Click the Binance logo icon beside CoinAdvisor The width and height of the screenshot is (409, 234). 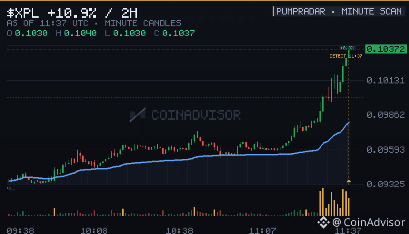[x=324, y=222]
